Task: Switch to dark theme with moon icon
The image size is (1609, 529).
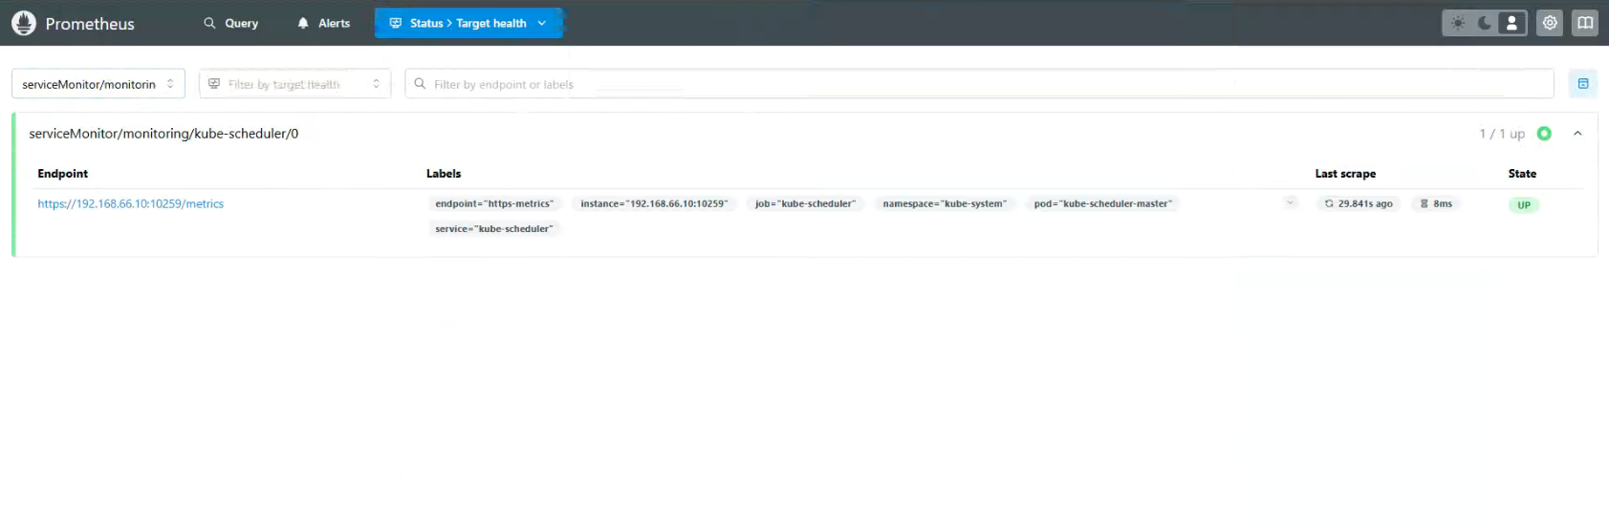Action: [1485, 23]
